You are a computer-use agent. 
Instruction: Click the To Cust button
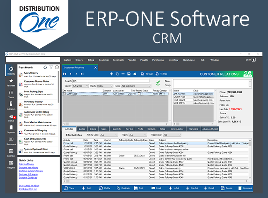[x=147, y=74]
